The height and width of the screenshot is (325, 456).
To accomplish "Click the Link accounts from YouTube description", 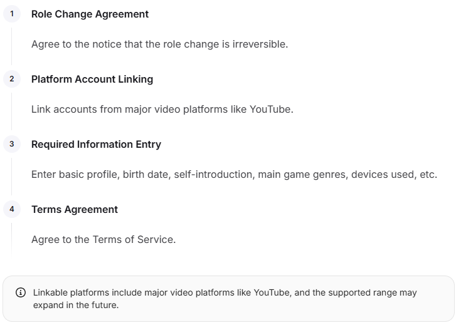I will point(162,109).
